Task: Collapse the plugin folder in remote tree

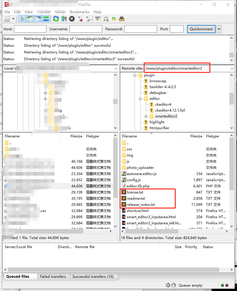Action: click(x=135, y=75)
